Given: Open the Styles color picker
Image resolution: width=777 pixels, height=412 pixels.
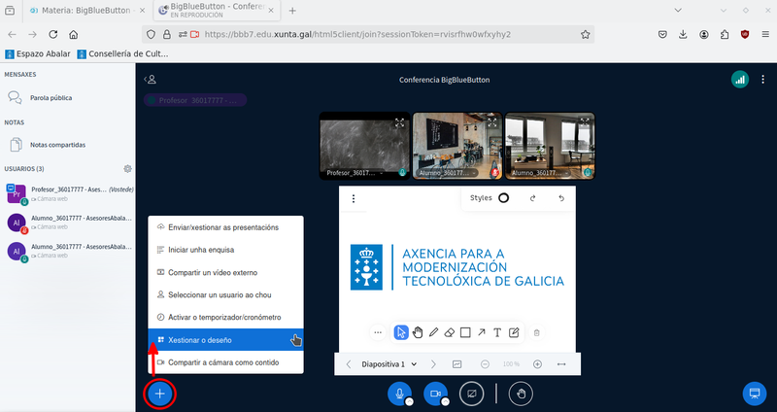Looking at the screenshot, I should coord(503,198).
